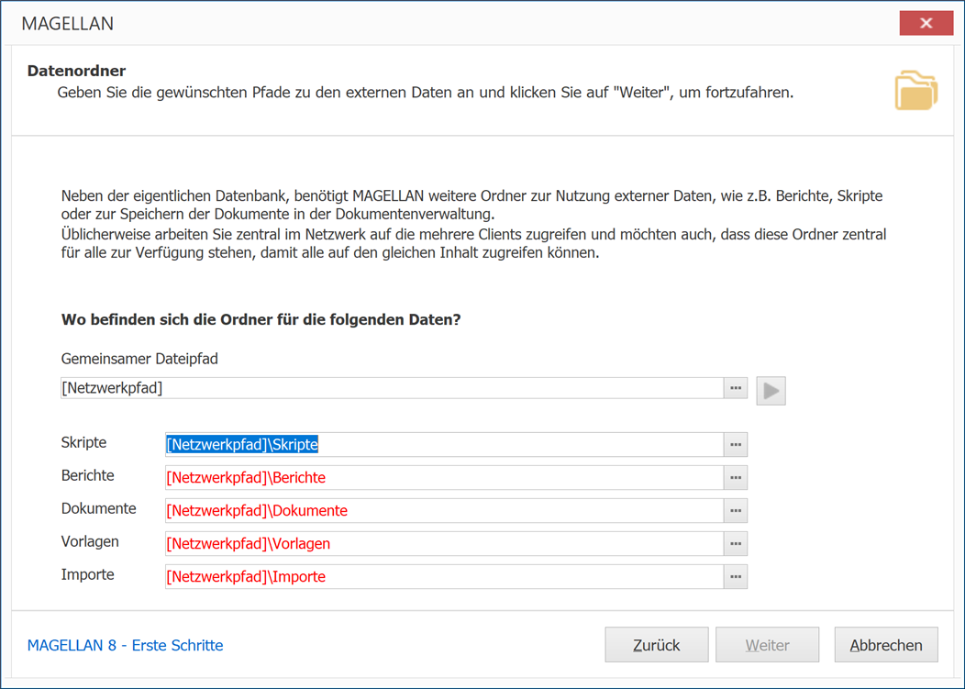Browse for the Berichte folder
Viewport: 965px width, 689px height.
point(736,478)
